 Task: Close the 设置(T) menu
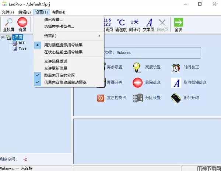(x=41, y=12)
